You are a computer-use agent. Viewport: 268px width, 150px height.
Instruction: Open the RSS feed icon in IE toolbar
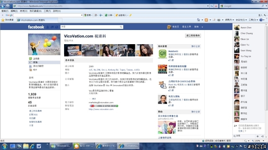tap(206, 20)
